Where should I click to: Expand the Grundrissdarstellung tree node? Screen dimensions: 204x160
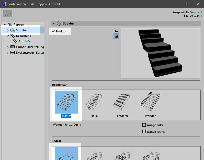8,47
